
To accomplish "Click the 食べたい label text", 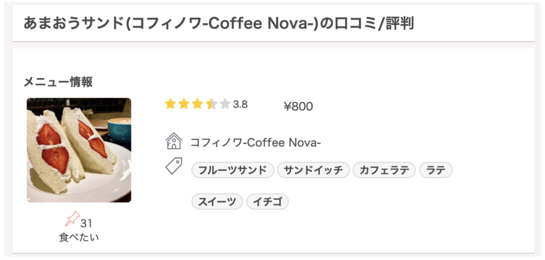I will point(79,237).
